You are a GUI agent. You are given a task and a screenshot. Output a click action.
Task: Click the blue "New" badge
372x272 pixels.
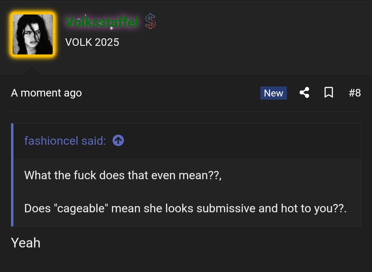[x=273, y=93]
